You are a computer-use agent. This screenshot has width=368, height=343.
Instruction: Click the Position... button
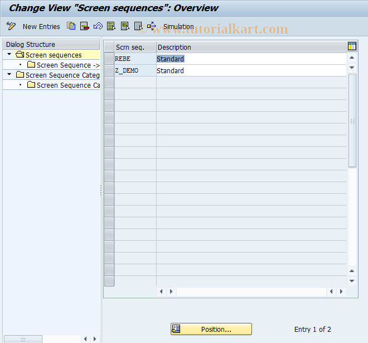[x=211, y=329]
